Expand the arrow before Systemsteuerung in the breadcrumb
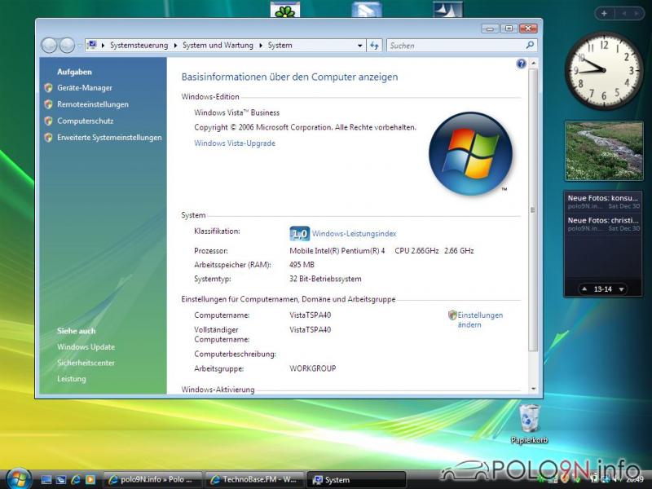 [104, 46]
